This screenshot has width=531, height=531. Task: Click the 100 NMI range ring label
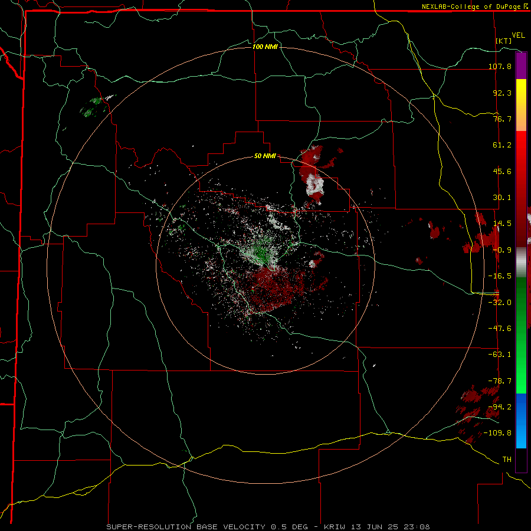[x=265, y=47]
